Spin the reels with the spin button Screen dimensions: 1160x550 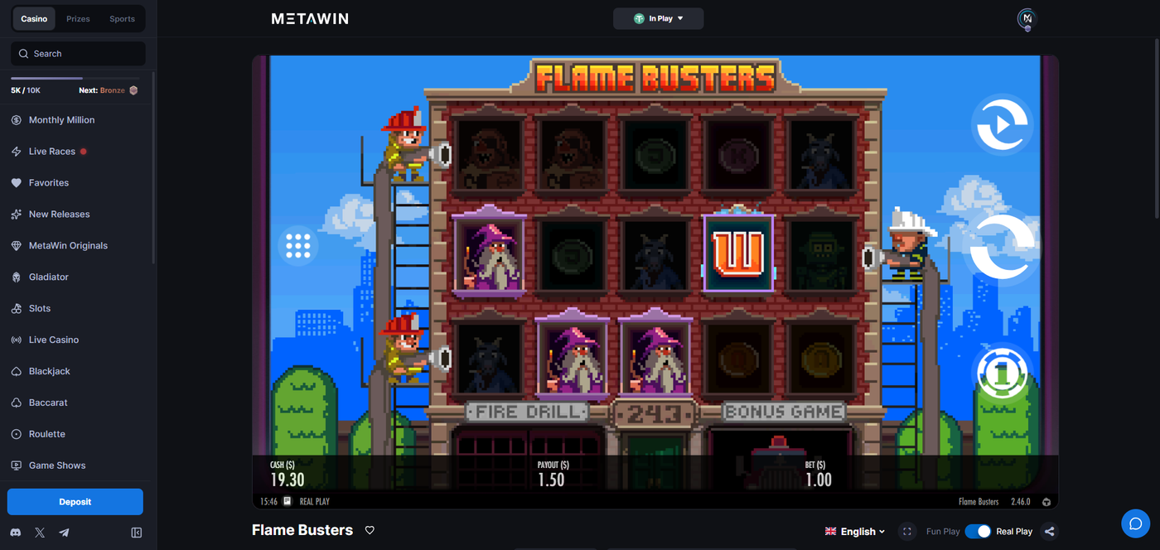coord(1003,245)
